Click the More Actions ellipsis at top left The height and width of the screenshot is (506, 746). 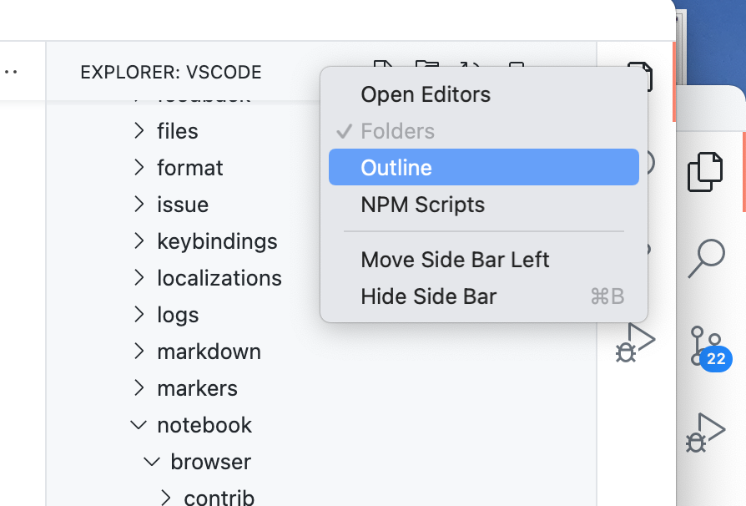point(11,71)
